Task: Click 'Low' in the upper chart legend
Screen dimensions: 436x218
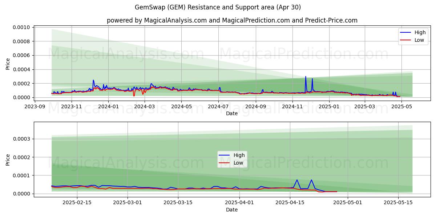Action: point(419,40)
